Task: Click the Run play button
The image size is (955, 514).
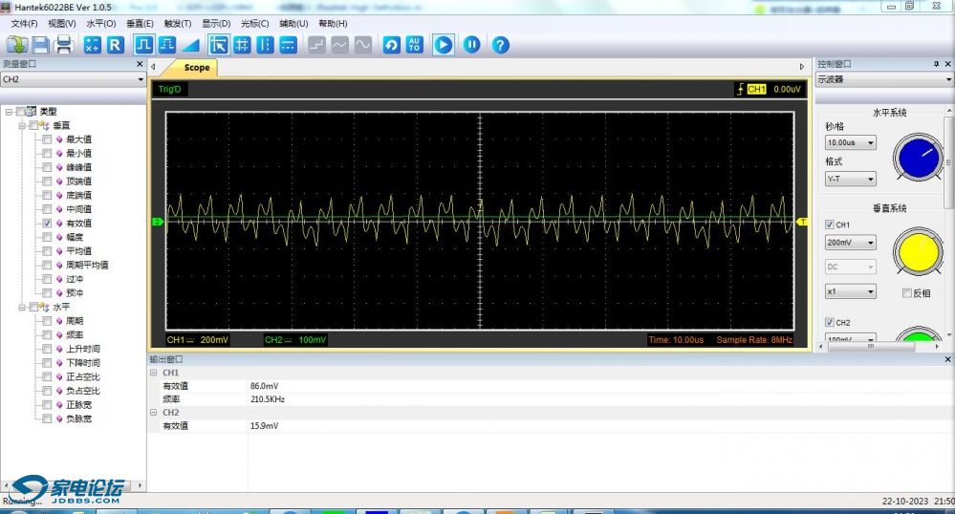Action: (x=444, y=45)
